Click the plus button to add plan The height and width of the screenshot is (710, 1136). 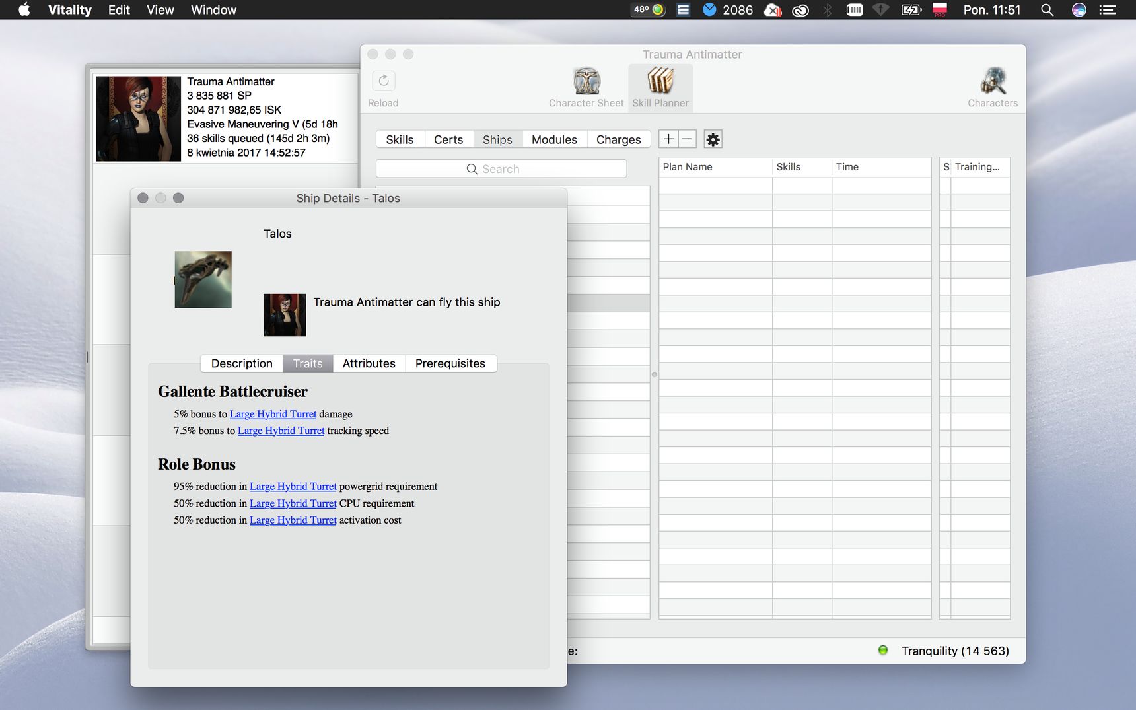[x=668, y=139]
